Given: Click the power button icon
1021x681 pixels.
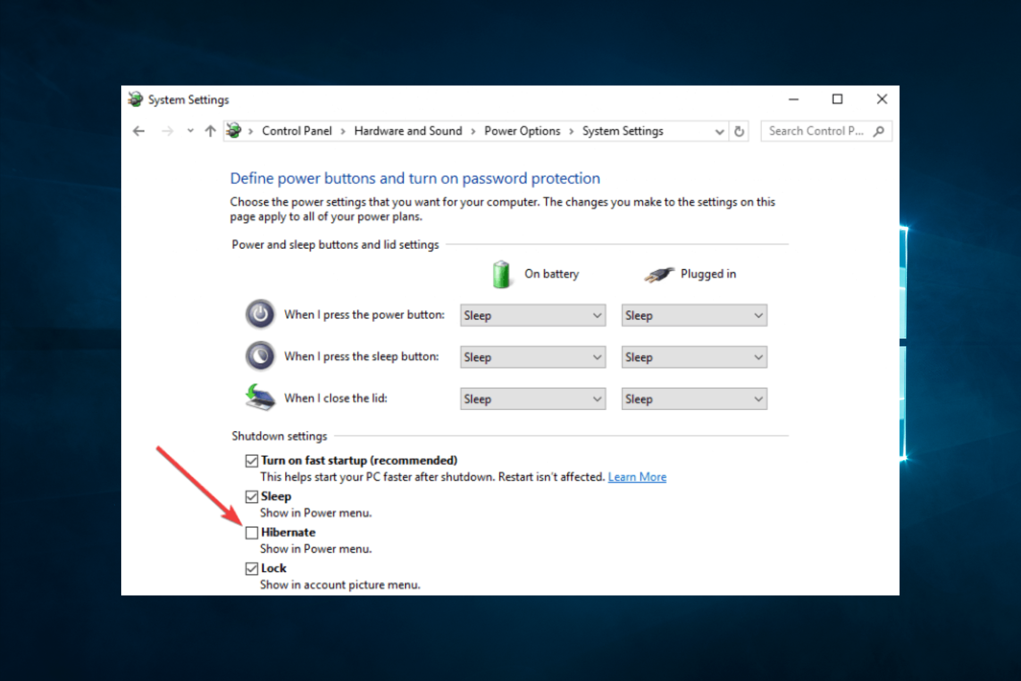Looking at the screenshot, I should [260, 314].
